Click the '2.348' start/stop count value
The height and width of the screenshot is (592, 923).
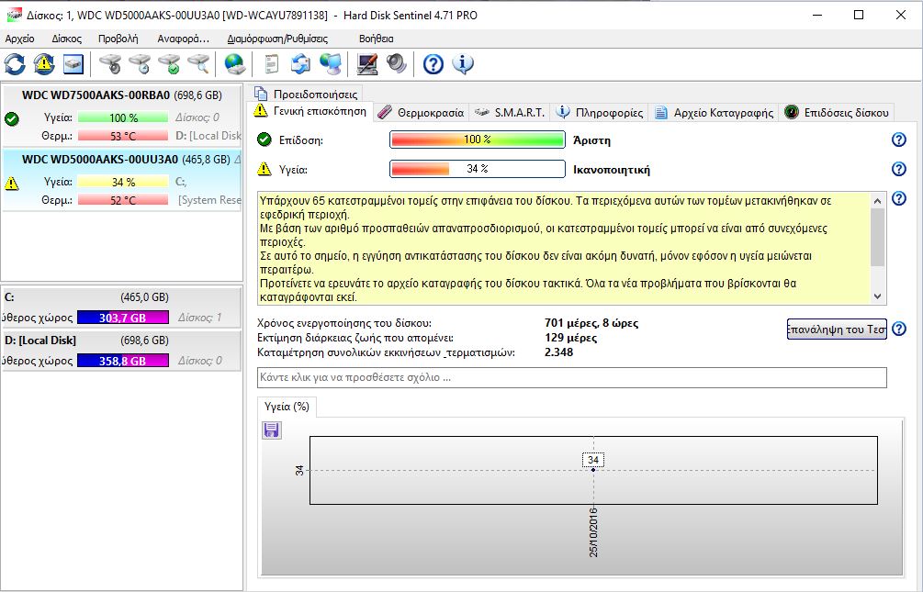pos(558,352)
